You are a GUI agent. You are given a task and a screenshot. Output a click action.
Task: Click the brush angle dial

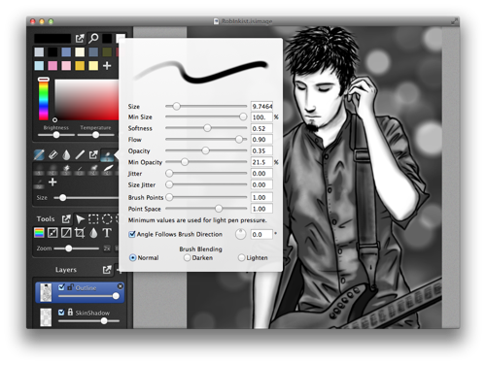click(x=241, y=234)
